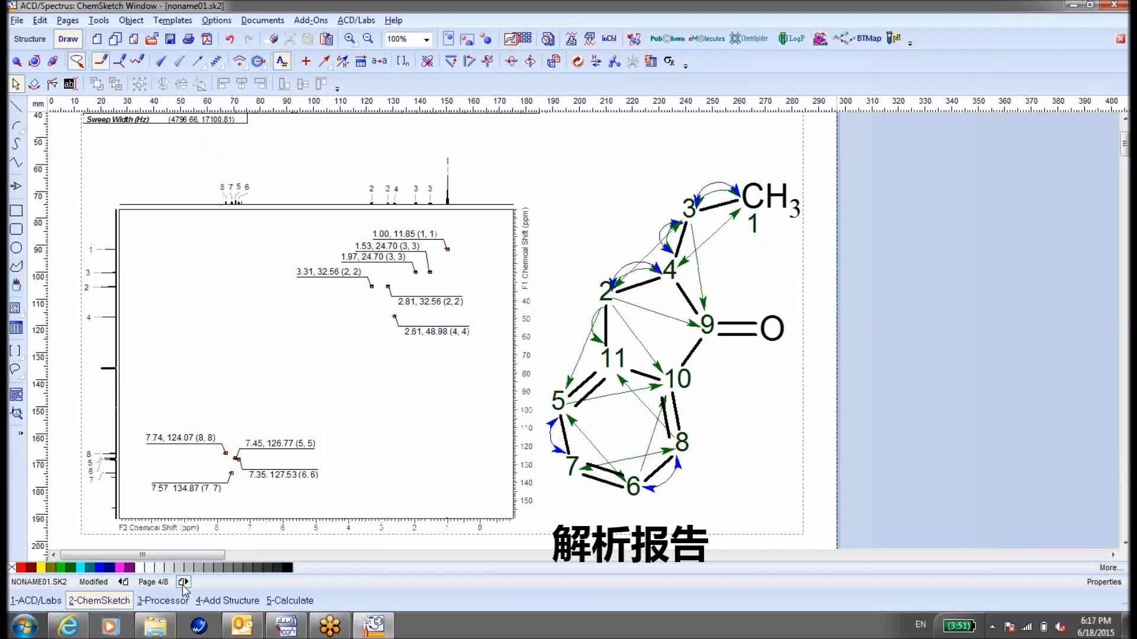
Task: Switch to Structure mode
Action: click(x=30, y=39)
